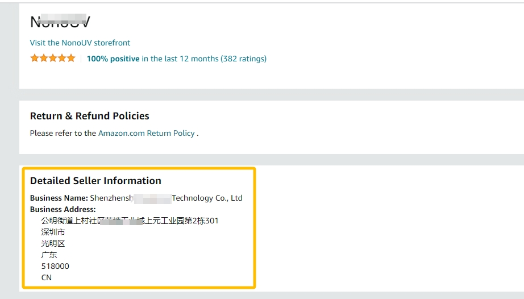Select the province line 广东
This screenshot has height=299, width=524.
49,255
